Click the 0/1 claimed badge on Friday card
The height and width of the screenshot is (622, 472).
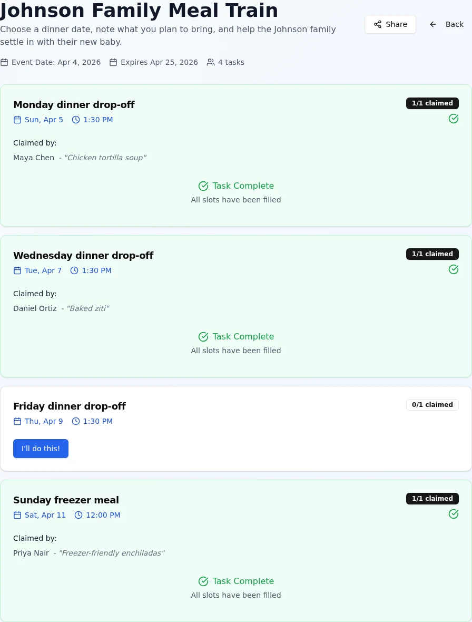click(432, 405)
